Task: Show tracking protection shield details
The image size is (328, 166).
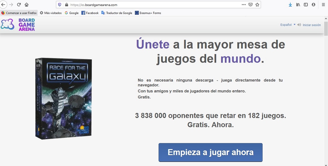Action: point(60,5)
